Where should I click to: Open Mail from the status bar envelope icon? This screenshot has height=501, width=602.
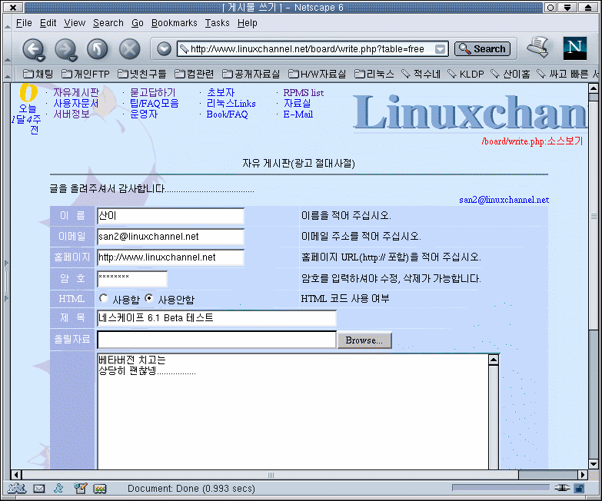coord(38,488)
